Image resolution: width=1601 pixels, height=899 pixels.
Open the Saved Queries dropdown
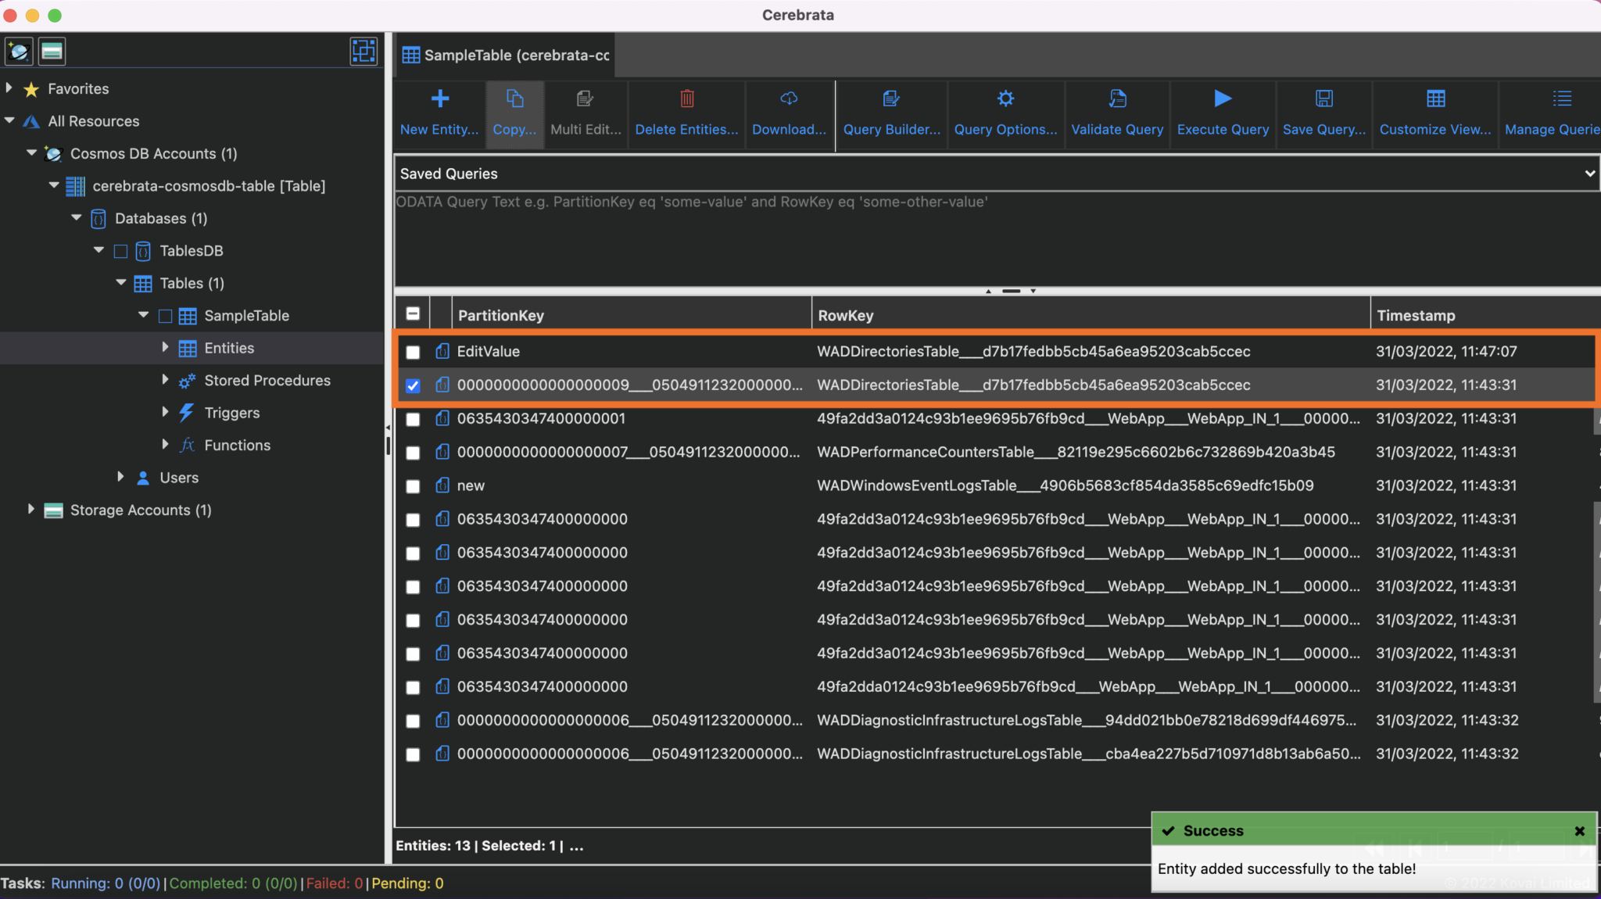[x=997, y=174]
